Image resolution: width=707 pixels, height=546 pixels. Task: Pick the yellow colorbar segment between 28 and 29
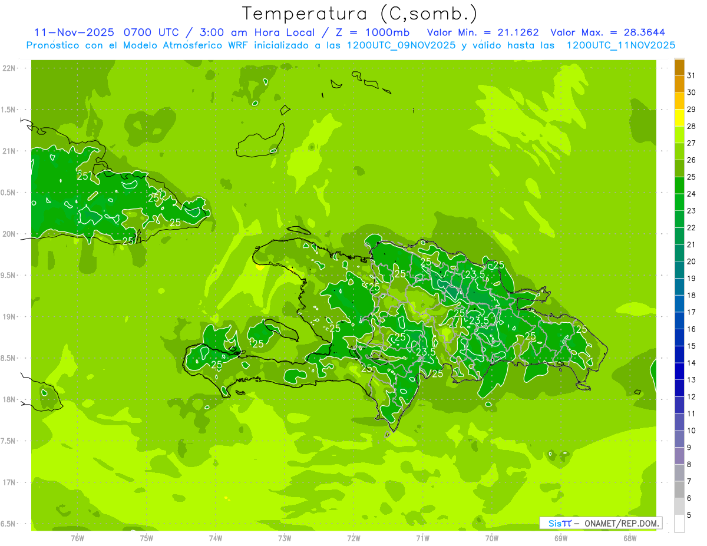coord(679,118)
